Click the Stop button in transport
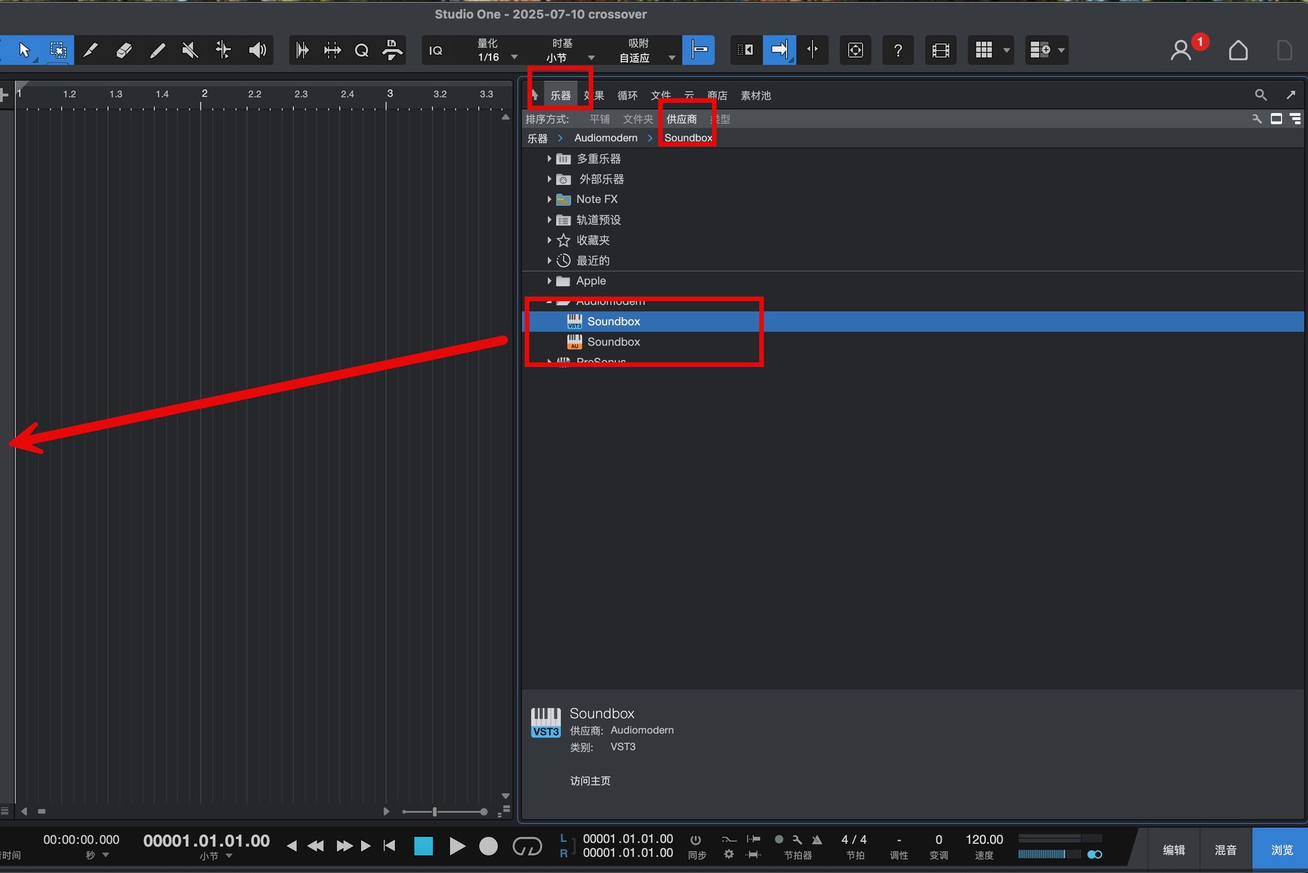 [x=424, y=846]
